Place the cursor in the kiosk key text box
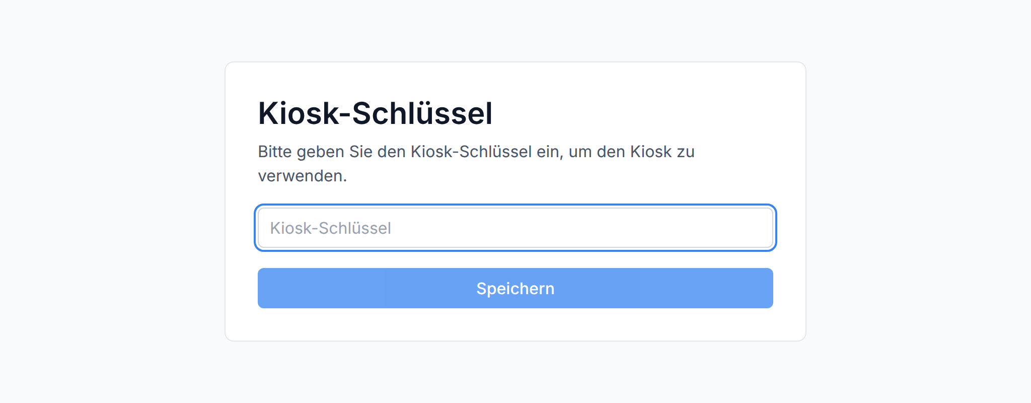This screenshot has height=403, width=1031. [515, 228]
